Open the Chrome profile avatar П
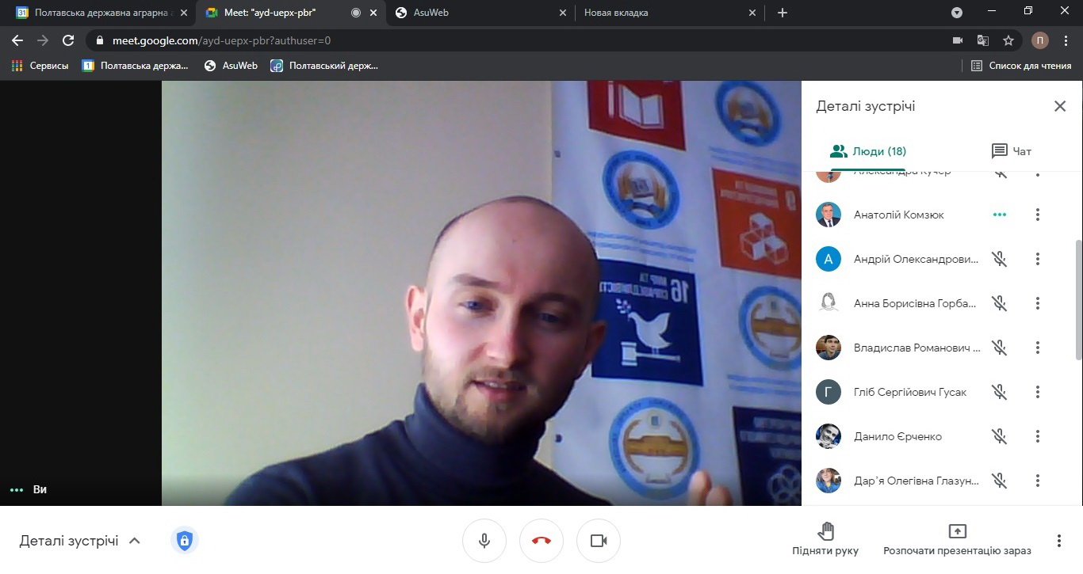 [1040, 40]
